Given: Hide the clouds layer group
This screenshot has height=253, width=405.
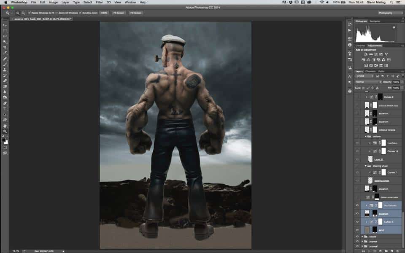Looking at the screenshot, I should coord(357,237).
